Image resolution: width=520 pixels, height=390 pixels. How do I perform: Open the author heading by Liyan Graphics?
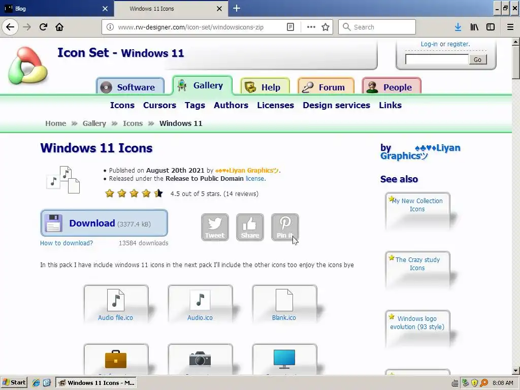pyautogui.click(x=420, y=152)
